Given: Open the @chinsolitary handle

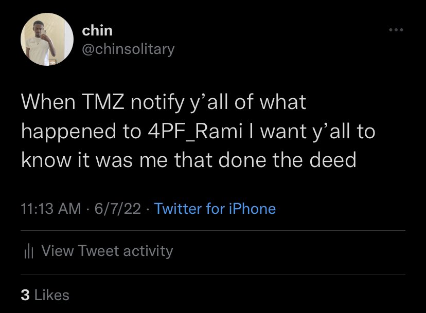Looking at the screenshot, I should tap(128, 50).
